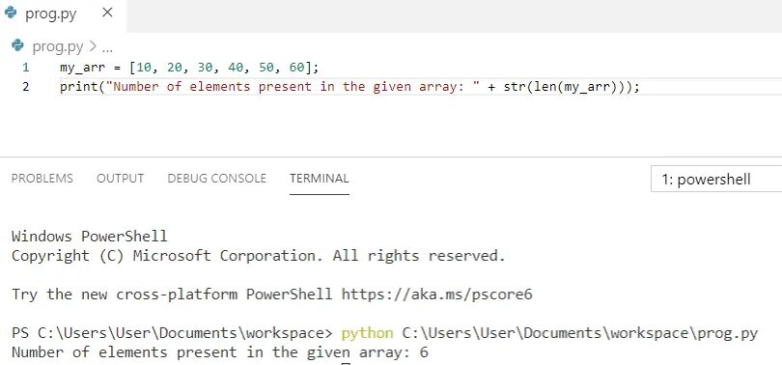Click str(len(my_arr)) on line 2

point(564,87)
